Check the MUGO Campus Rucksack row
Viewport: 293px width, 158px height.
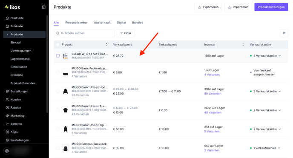coord(58,148)
